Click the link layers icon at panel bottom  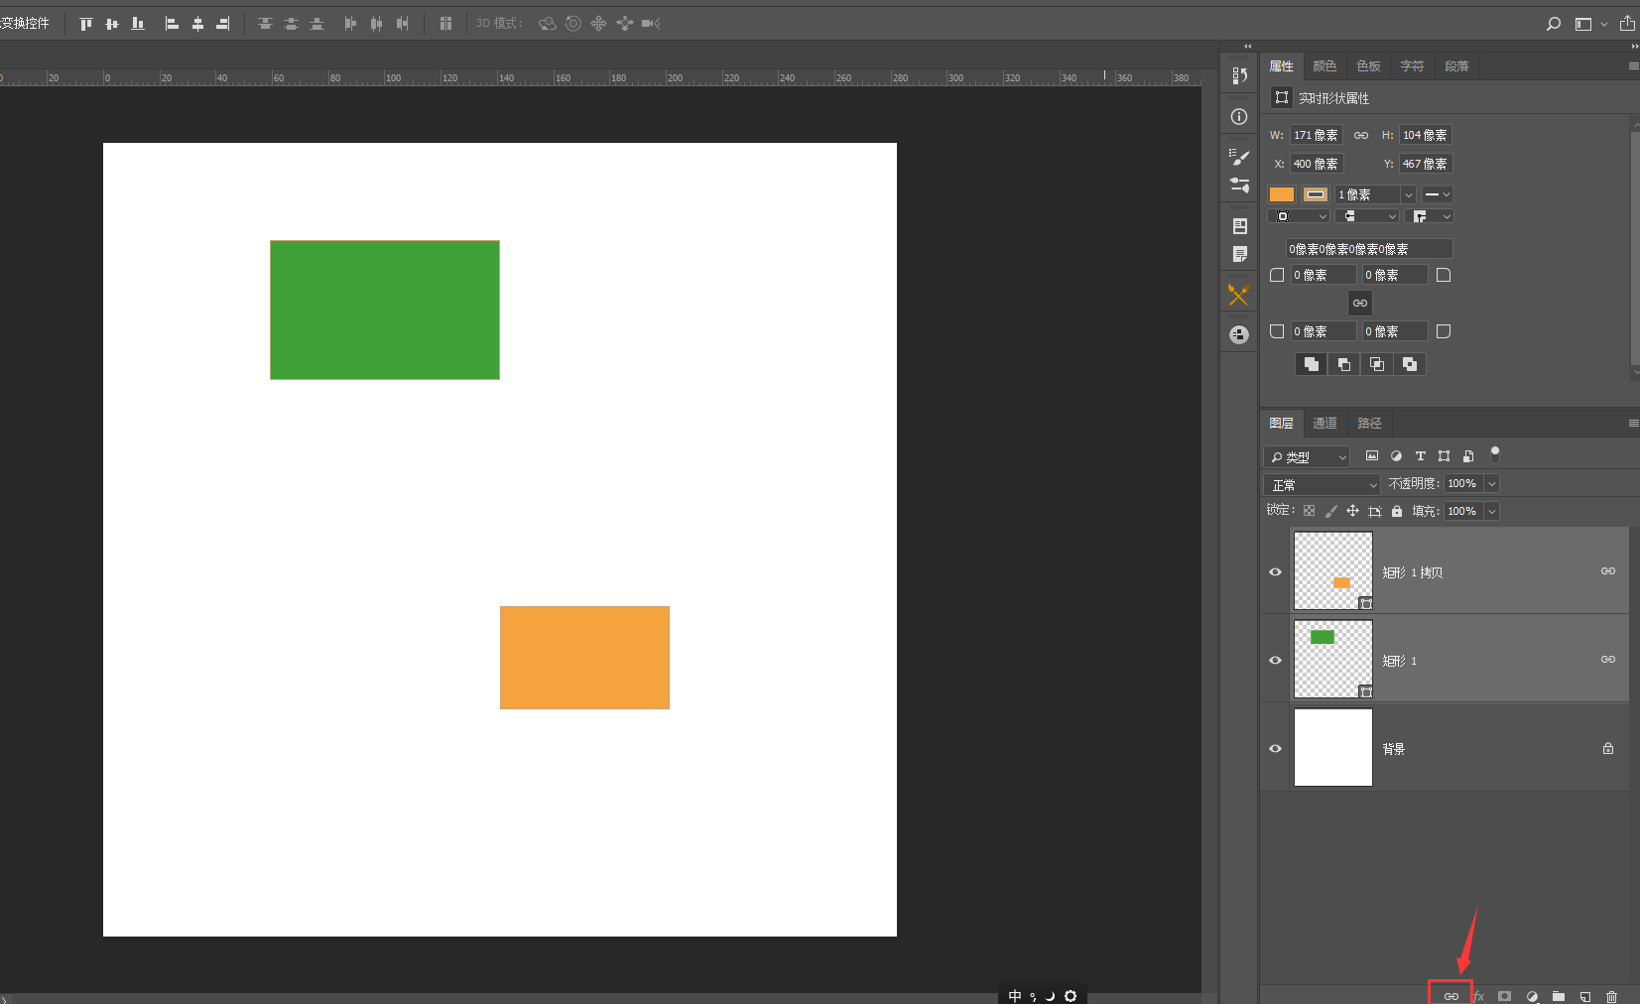pyautogui.click(x=1451, y=995)
